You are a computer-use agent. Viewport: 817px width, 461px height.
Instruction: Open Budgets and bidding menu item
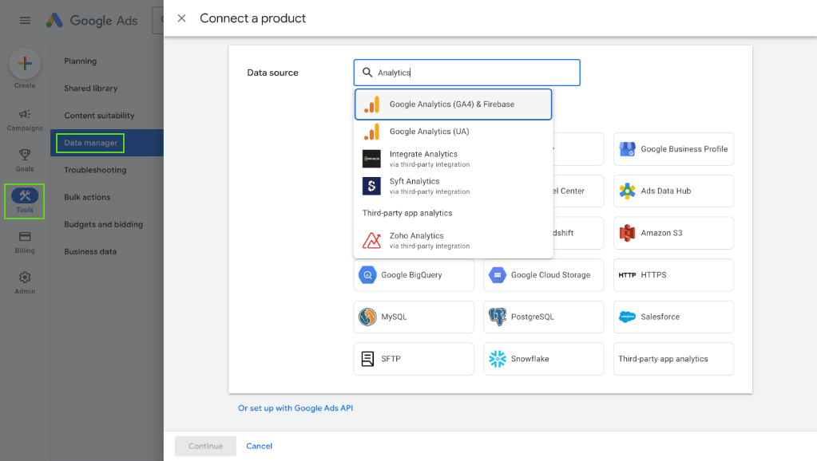point(103,224)
